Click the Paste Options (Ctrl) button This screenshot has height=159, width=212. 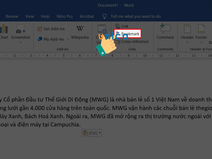(91, 133)
